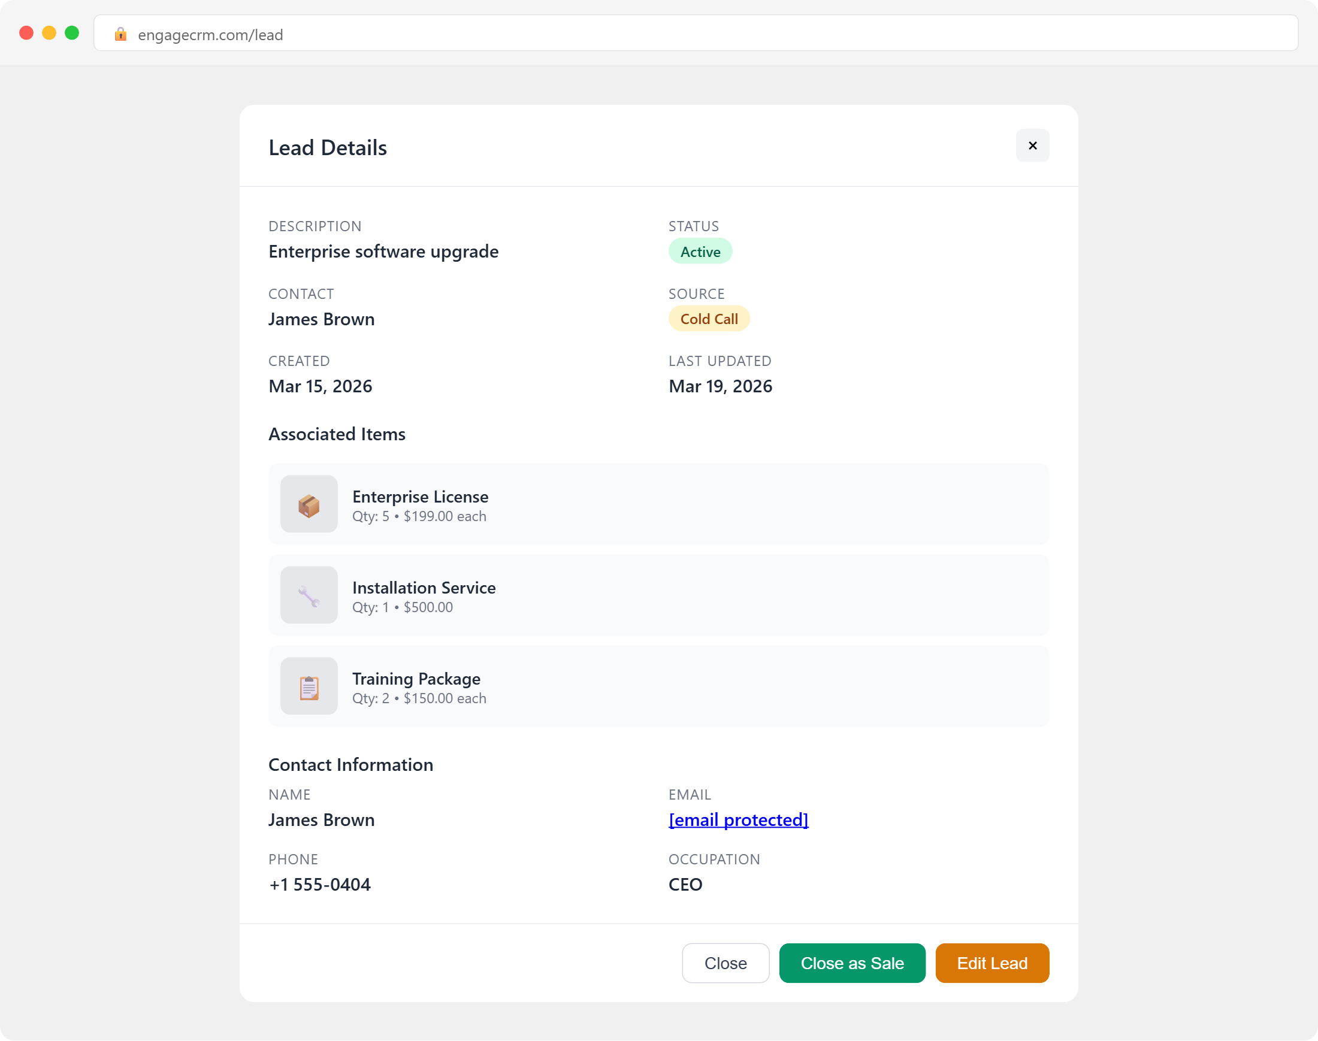Click the Cold Call source badge
Viewport: 1318px width, 1041px height.
point(708,318)
